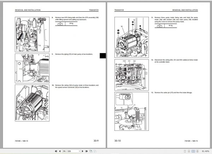Click the 81.46% zoom level
The width and height of the screenshot is (212, 154).
click(x=205, y=151)
